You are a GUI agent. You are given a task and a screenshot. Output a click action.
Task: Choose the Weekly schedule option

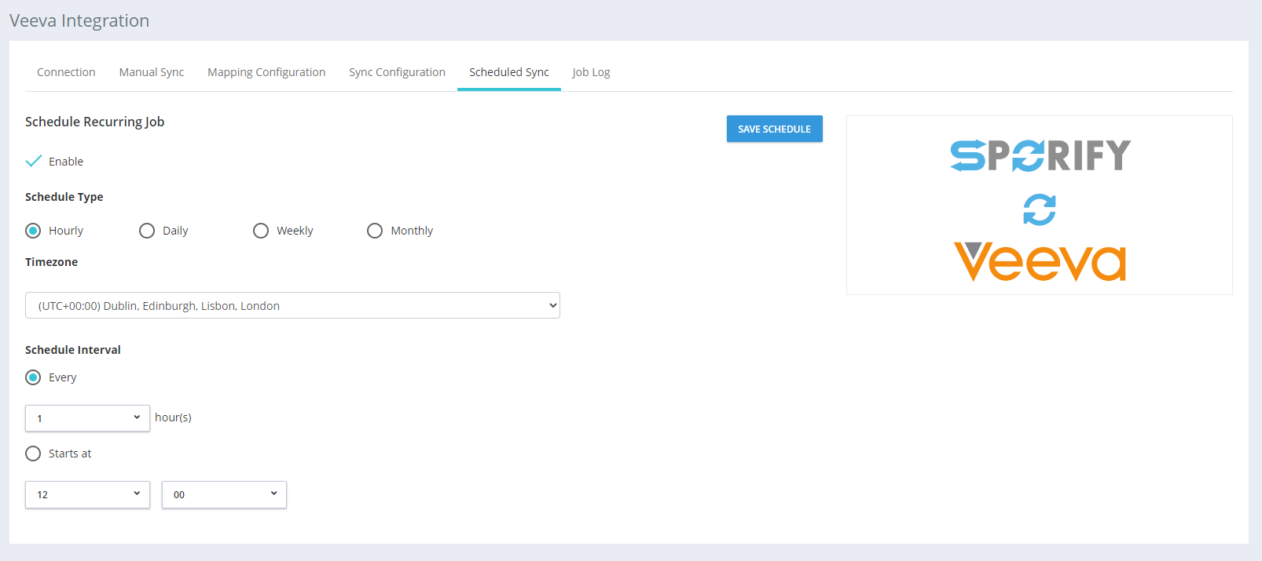pyautogui.click(x=261, y=231)
